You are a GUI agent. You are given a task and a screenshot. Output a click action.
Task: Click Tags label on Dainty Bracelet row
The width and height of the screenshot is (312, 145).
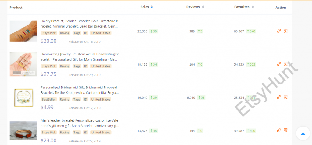click(x=77, y=33)
